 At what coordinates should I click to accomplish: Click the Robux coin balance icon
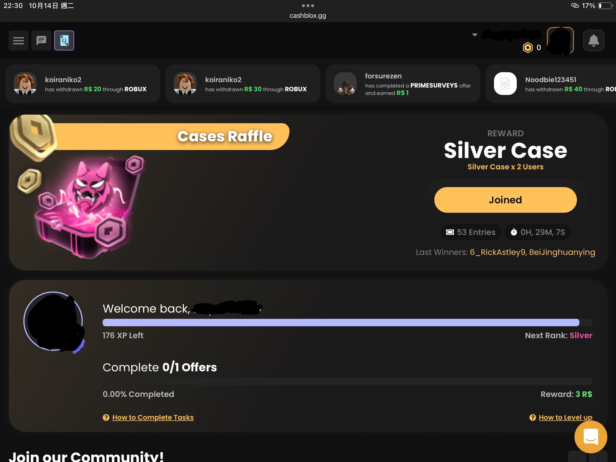528,48
